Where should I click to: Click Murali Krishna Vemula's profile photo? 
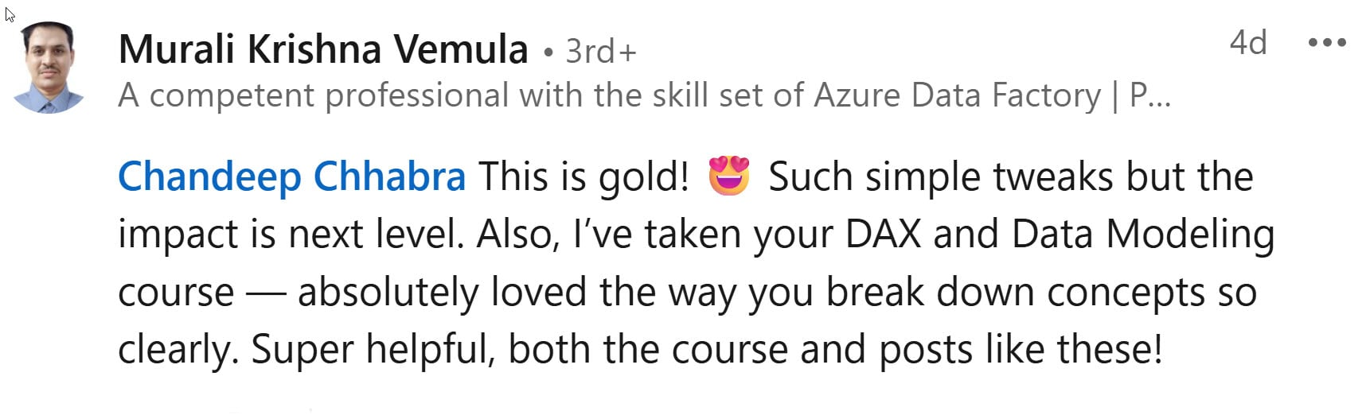pyautogui.click(x=49, y=68)
